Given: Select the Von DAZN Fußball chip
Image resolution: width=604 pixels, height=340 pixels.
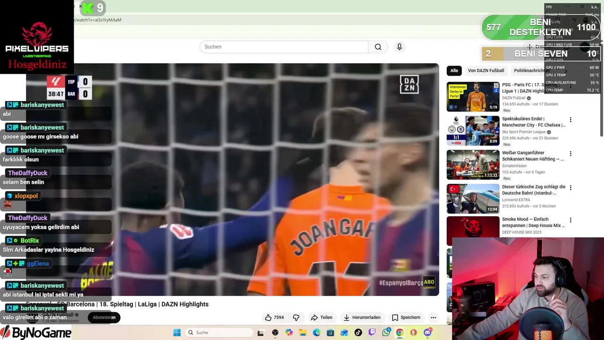Looking at the screenshot, I should pos(486,70).
